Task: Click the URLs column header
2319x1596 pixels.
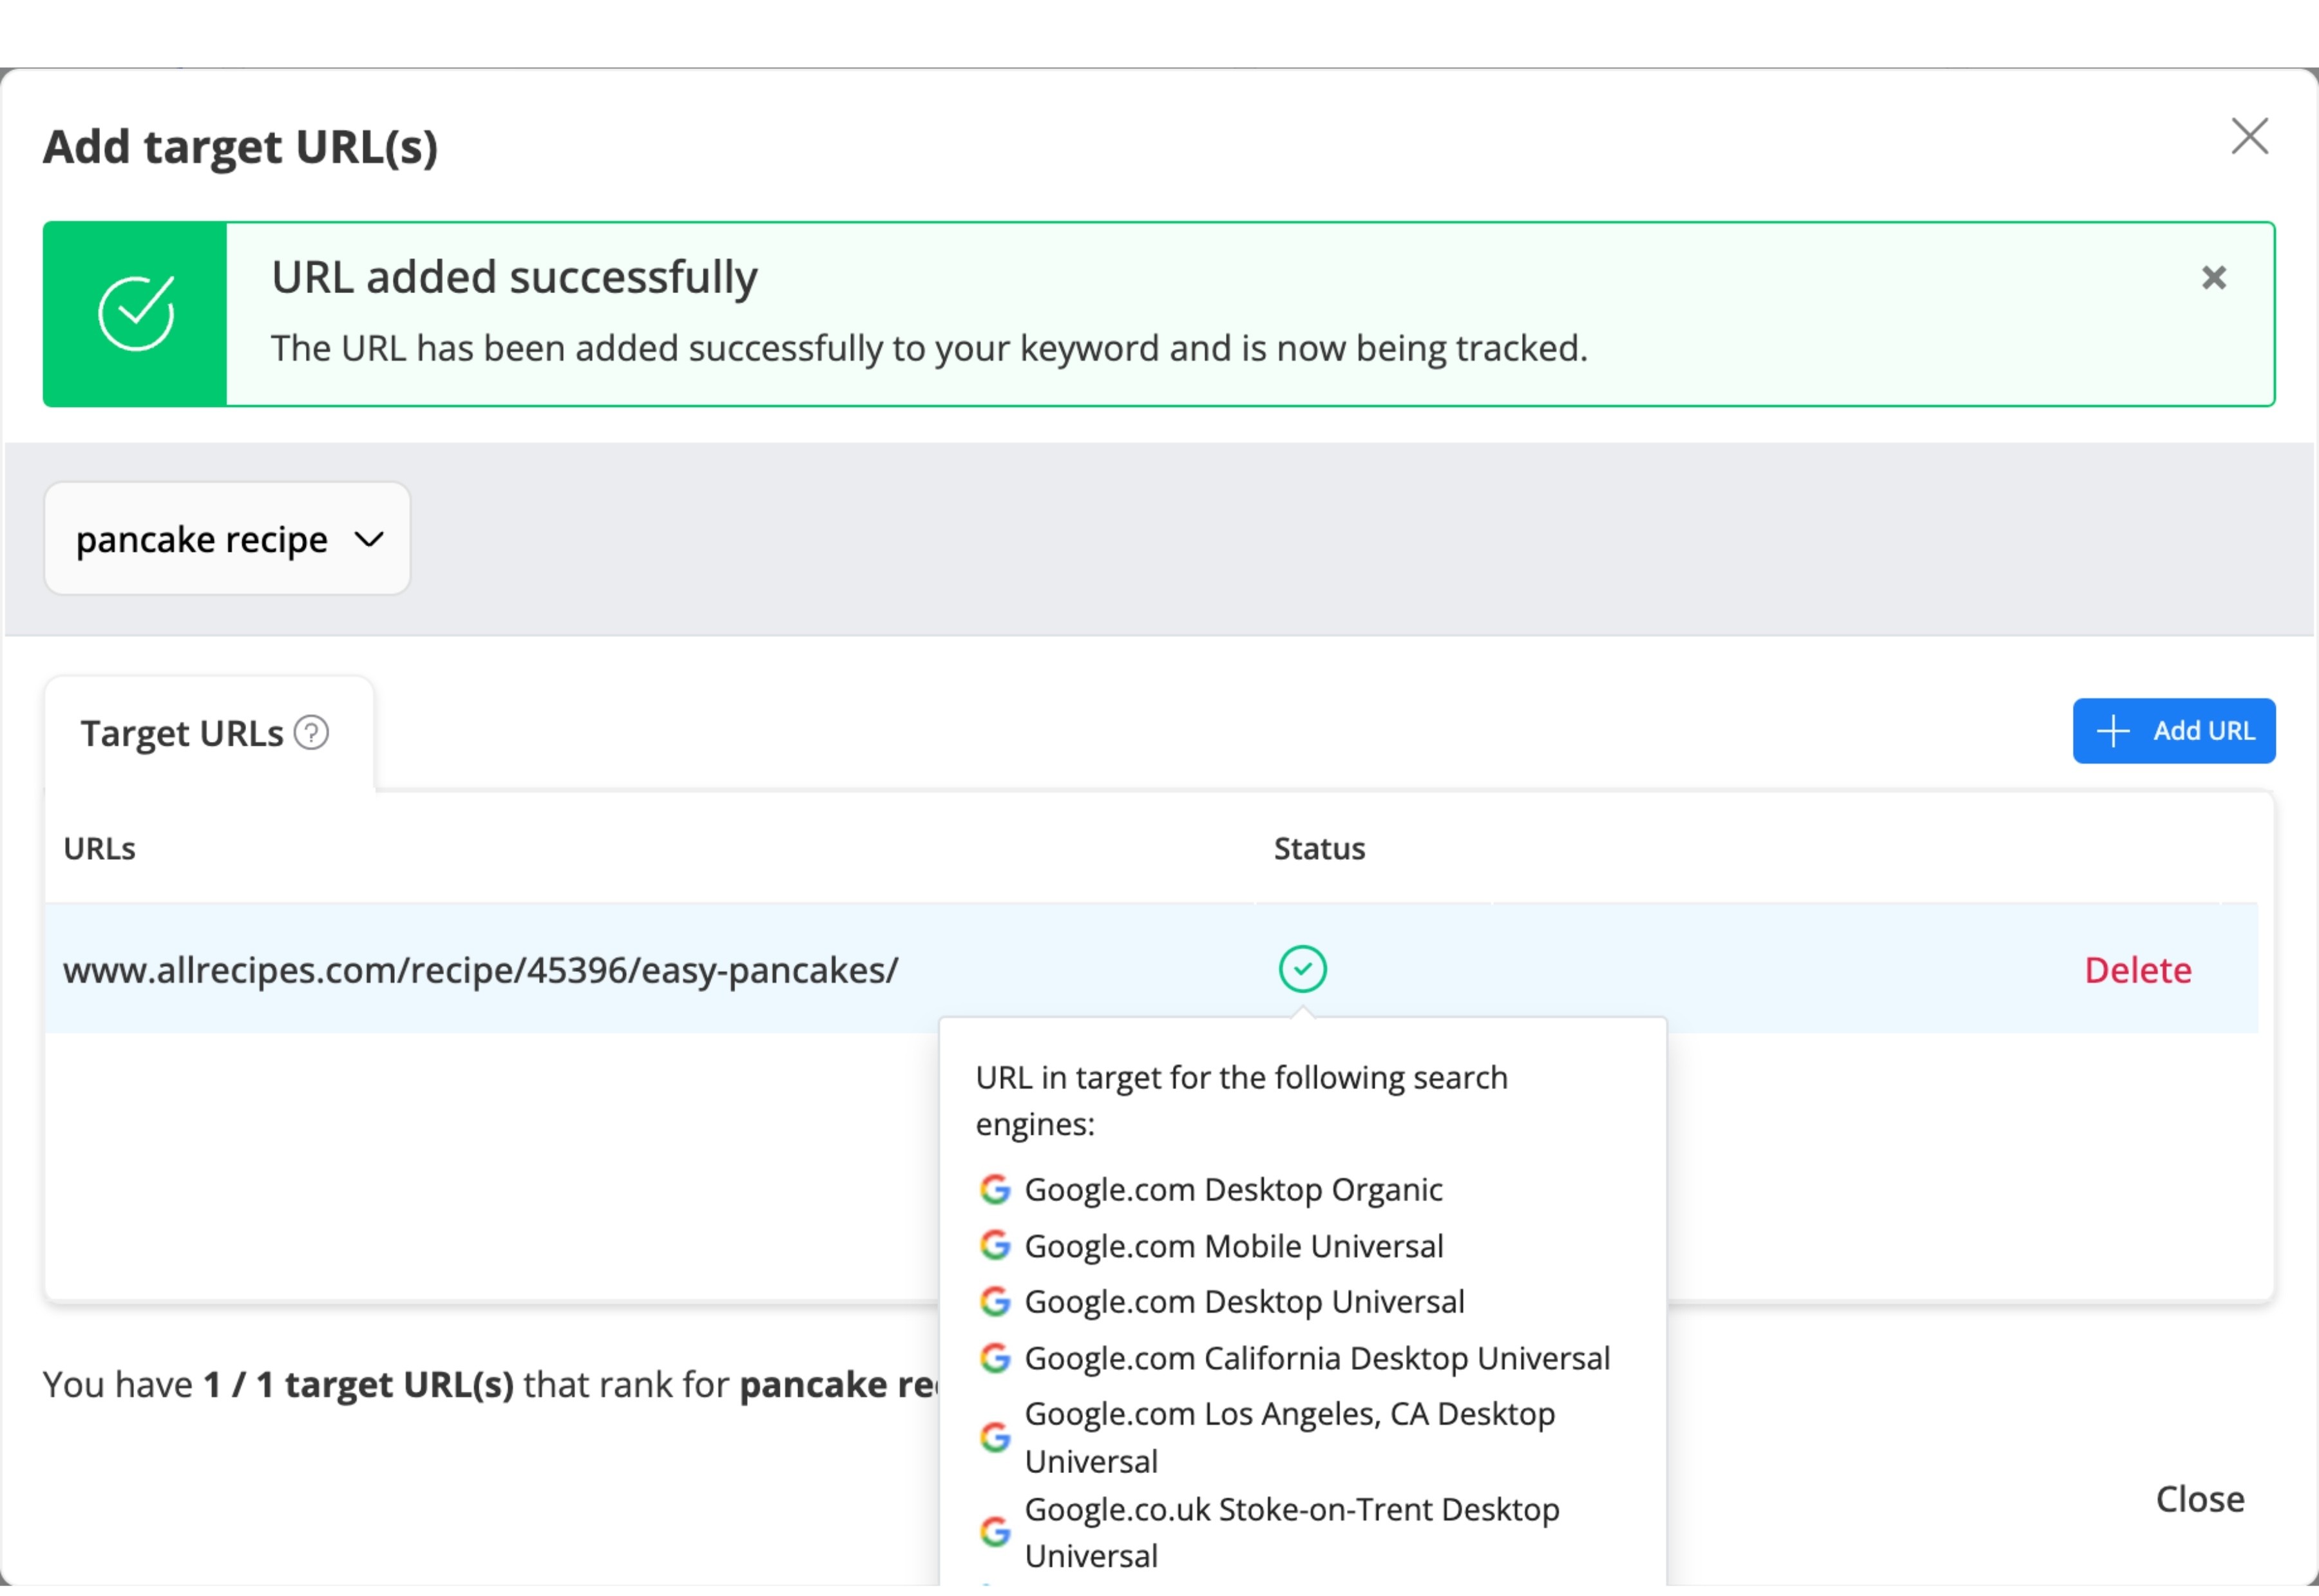Action: pyautogui.click(x=99, y=850)
